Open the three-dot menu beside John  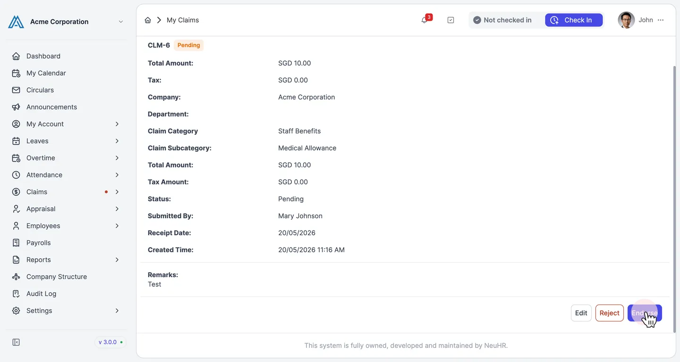pos(661,20)
